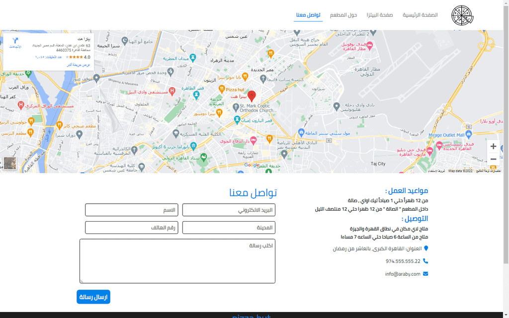Click the red بيتزا هت map pin

click(x=252, y=96)
